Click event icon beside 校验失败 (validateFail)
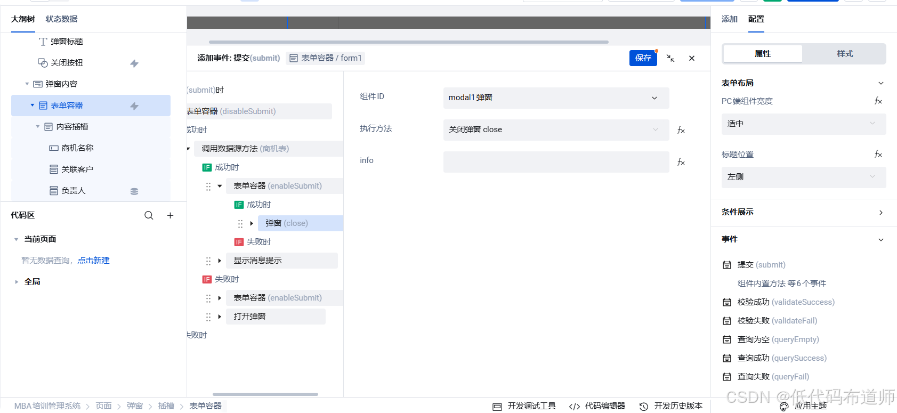This screenshot has width=897, height=413. pos(727,321)
